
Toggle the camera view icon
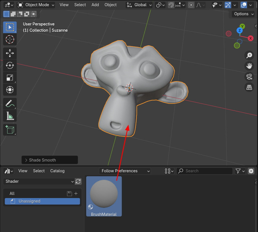point(249,77)
